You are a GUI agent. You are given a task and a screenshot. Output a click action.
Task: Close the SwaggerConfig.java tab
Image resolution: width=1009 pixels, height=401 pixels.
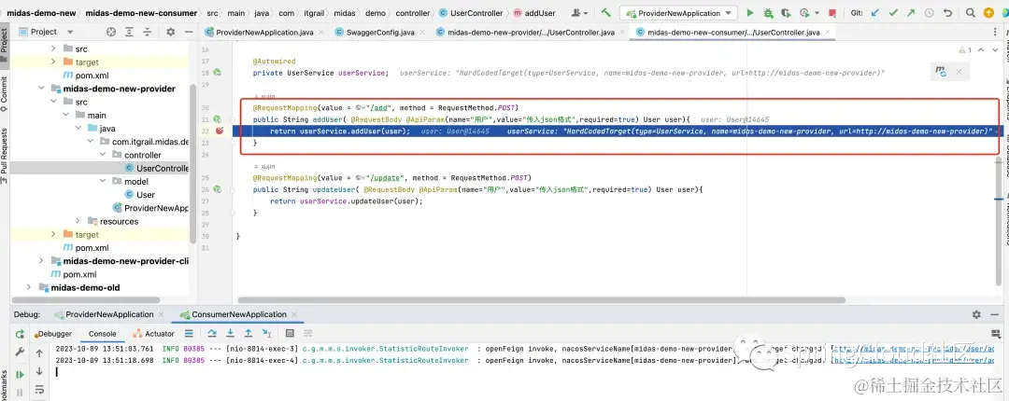(421, 32)
